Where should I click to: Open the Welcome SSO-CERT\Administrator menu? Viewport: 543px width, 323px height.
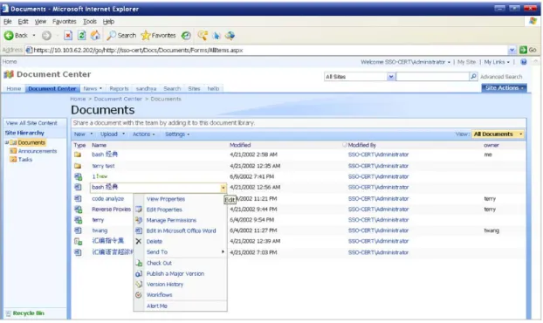click(405, 62)
